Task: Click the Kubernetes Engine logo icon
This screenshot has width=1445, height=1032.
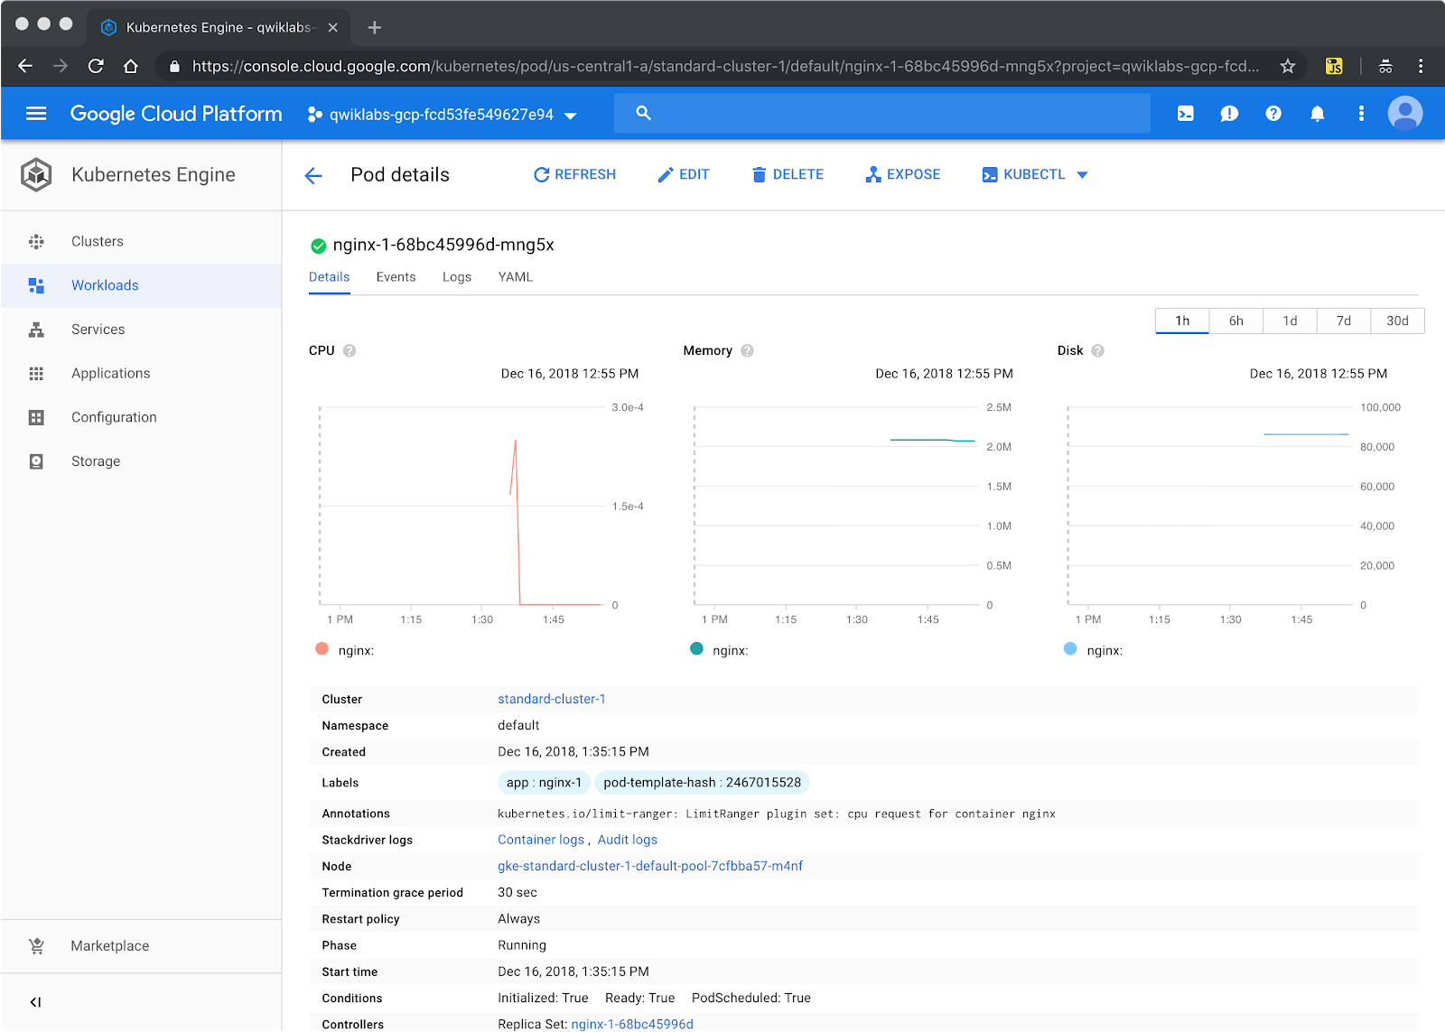Action: (x=36, y=174)
